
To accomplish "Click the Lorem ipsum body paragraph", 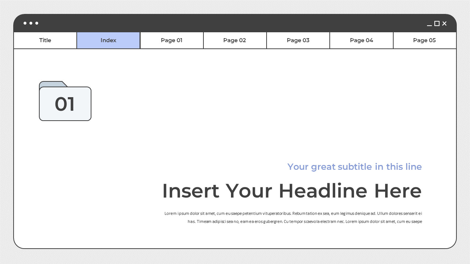I will point(293,217).
